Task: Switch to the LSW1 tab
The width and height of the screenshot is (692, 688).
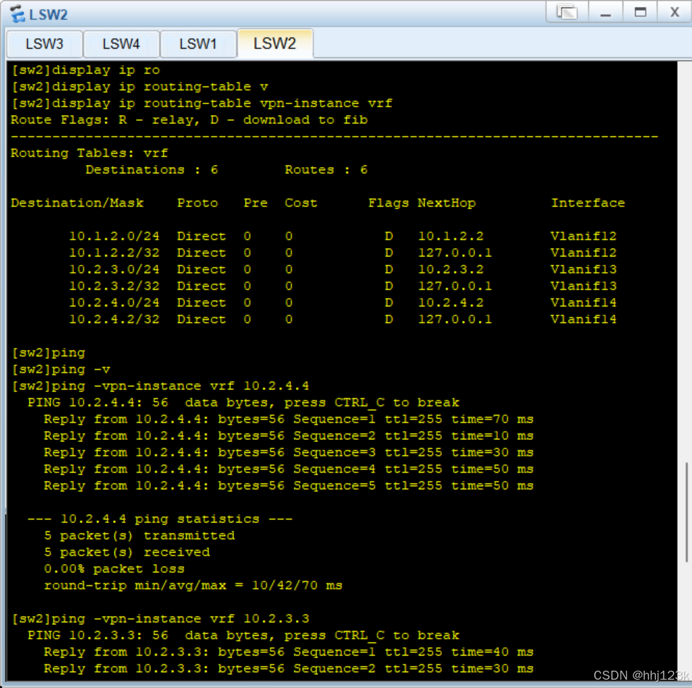Action: pos(198,44)
